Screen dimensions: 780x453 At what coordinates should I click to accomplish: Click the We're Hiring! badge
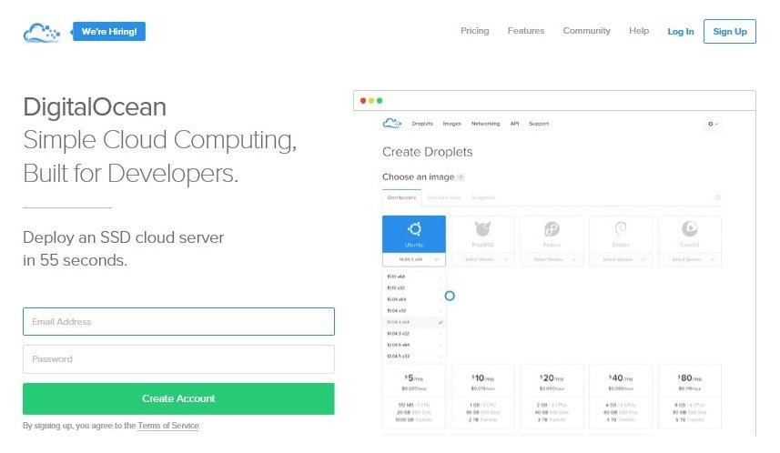tap(109, 31)
